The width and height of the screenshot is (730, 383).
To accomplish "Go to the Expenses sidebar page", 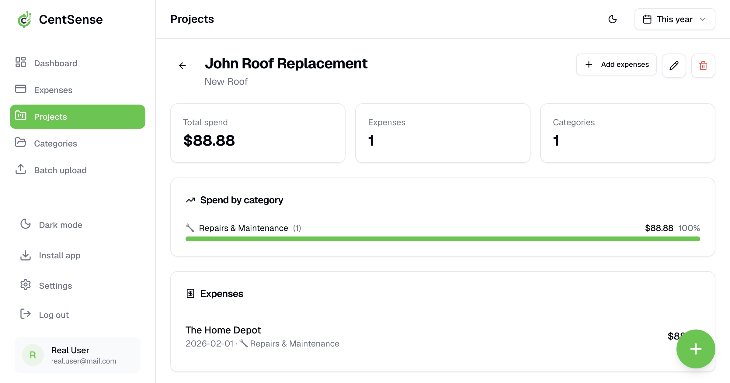I will (x=53, y=90).
